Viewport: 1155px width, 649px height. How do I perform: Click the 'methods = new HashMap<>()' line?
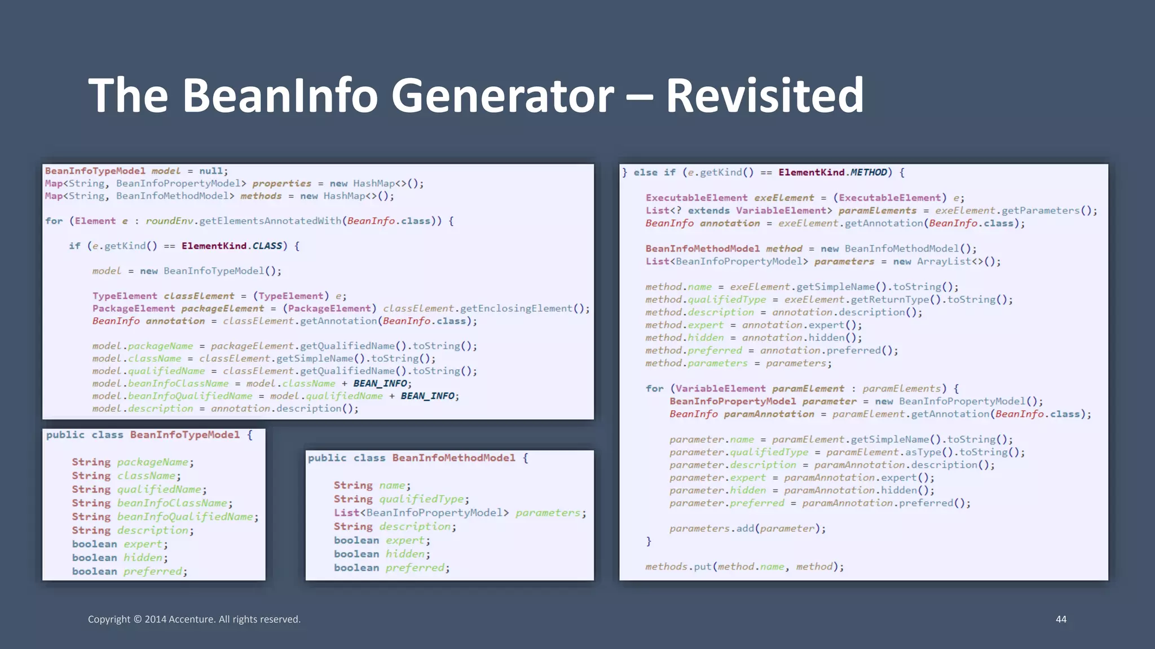point(219,196)
